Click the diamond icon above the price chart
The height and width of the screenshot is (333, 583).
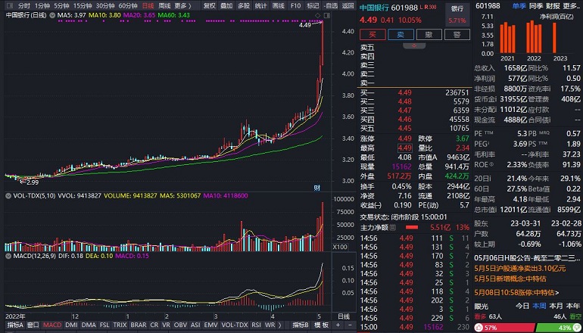(x=317, y=15)
